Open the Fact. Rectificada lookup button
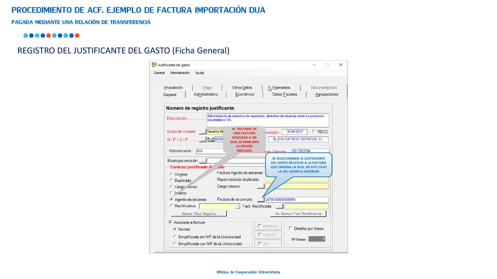Image resolution: width=497 pixels, height=279 pixels. [279, 206]
